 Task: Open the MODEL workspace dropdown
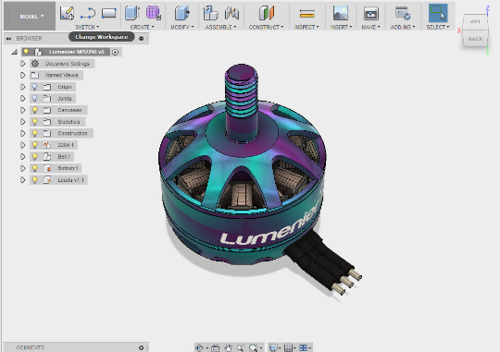click(30, 16)
